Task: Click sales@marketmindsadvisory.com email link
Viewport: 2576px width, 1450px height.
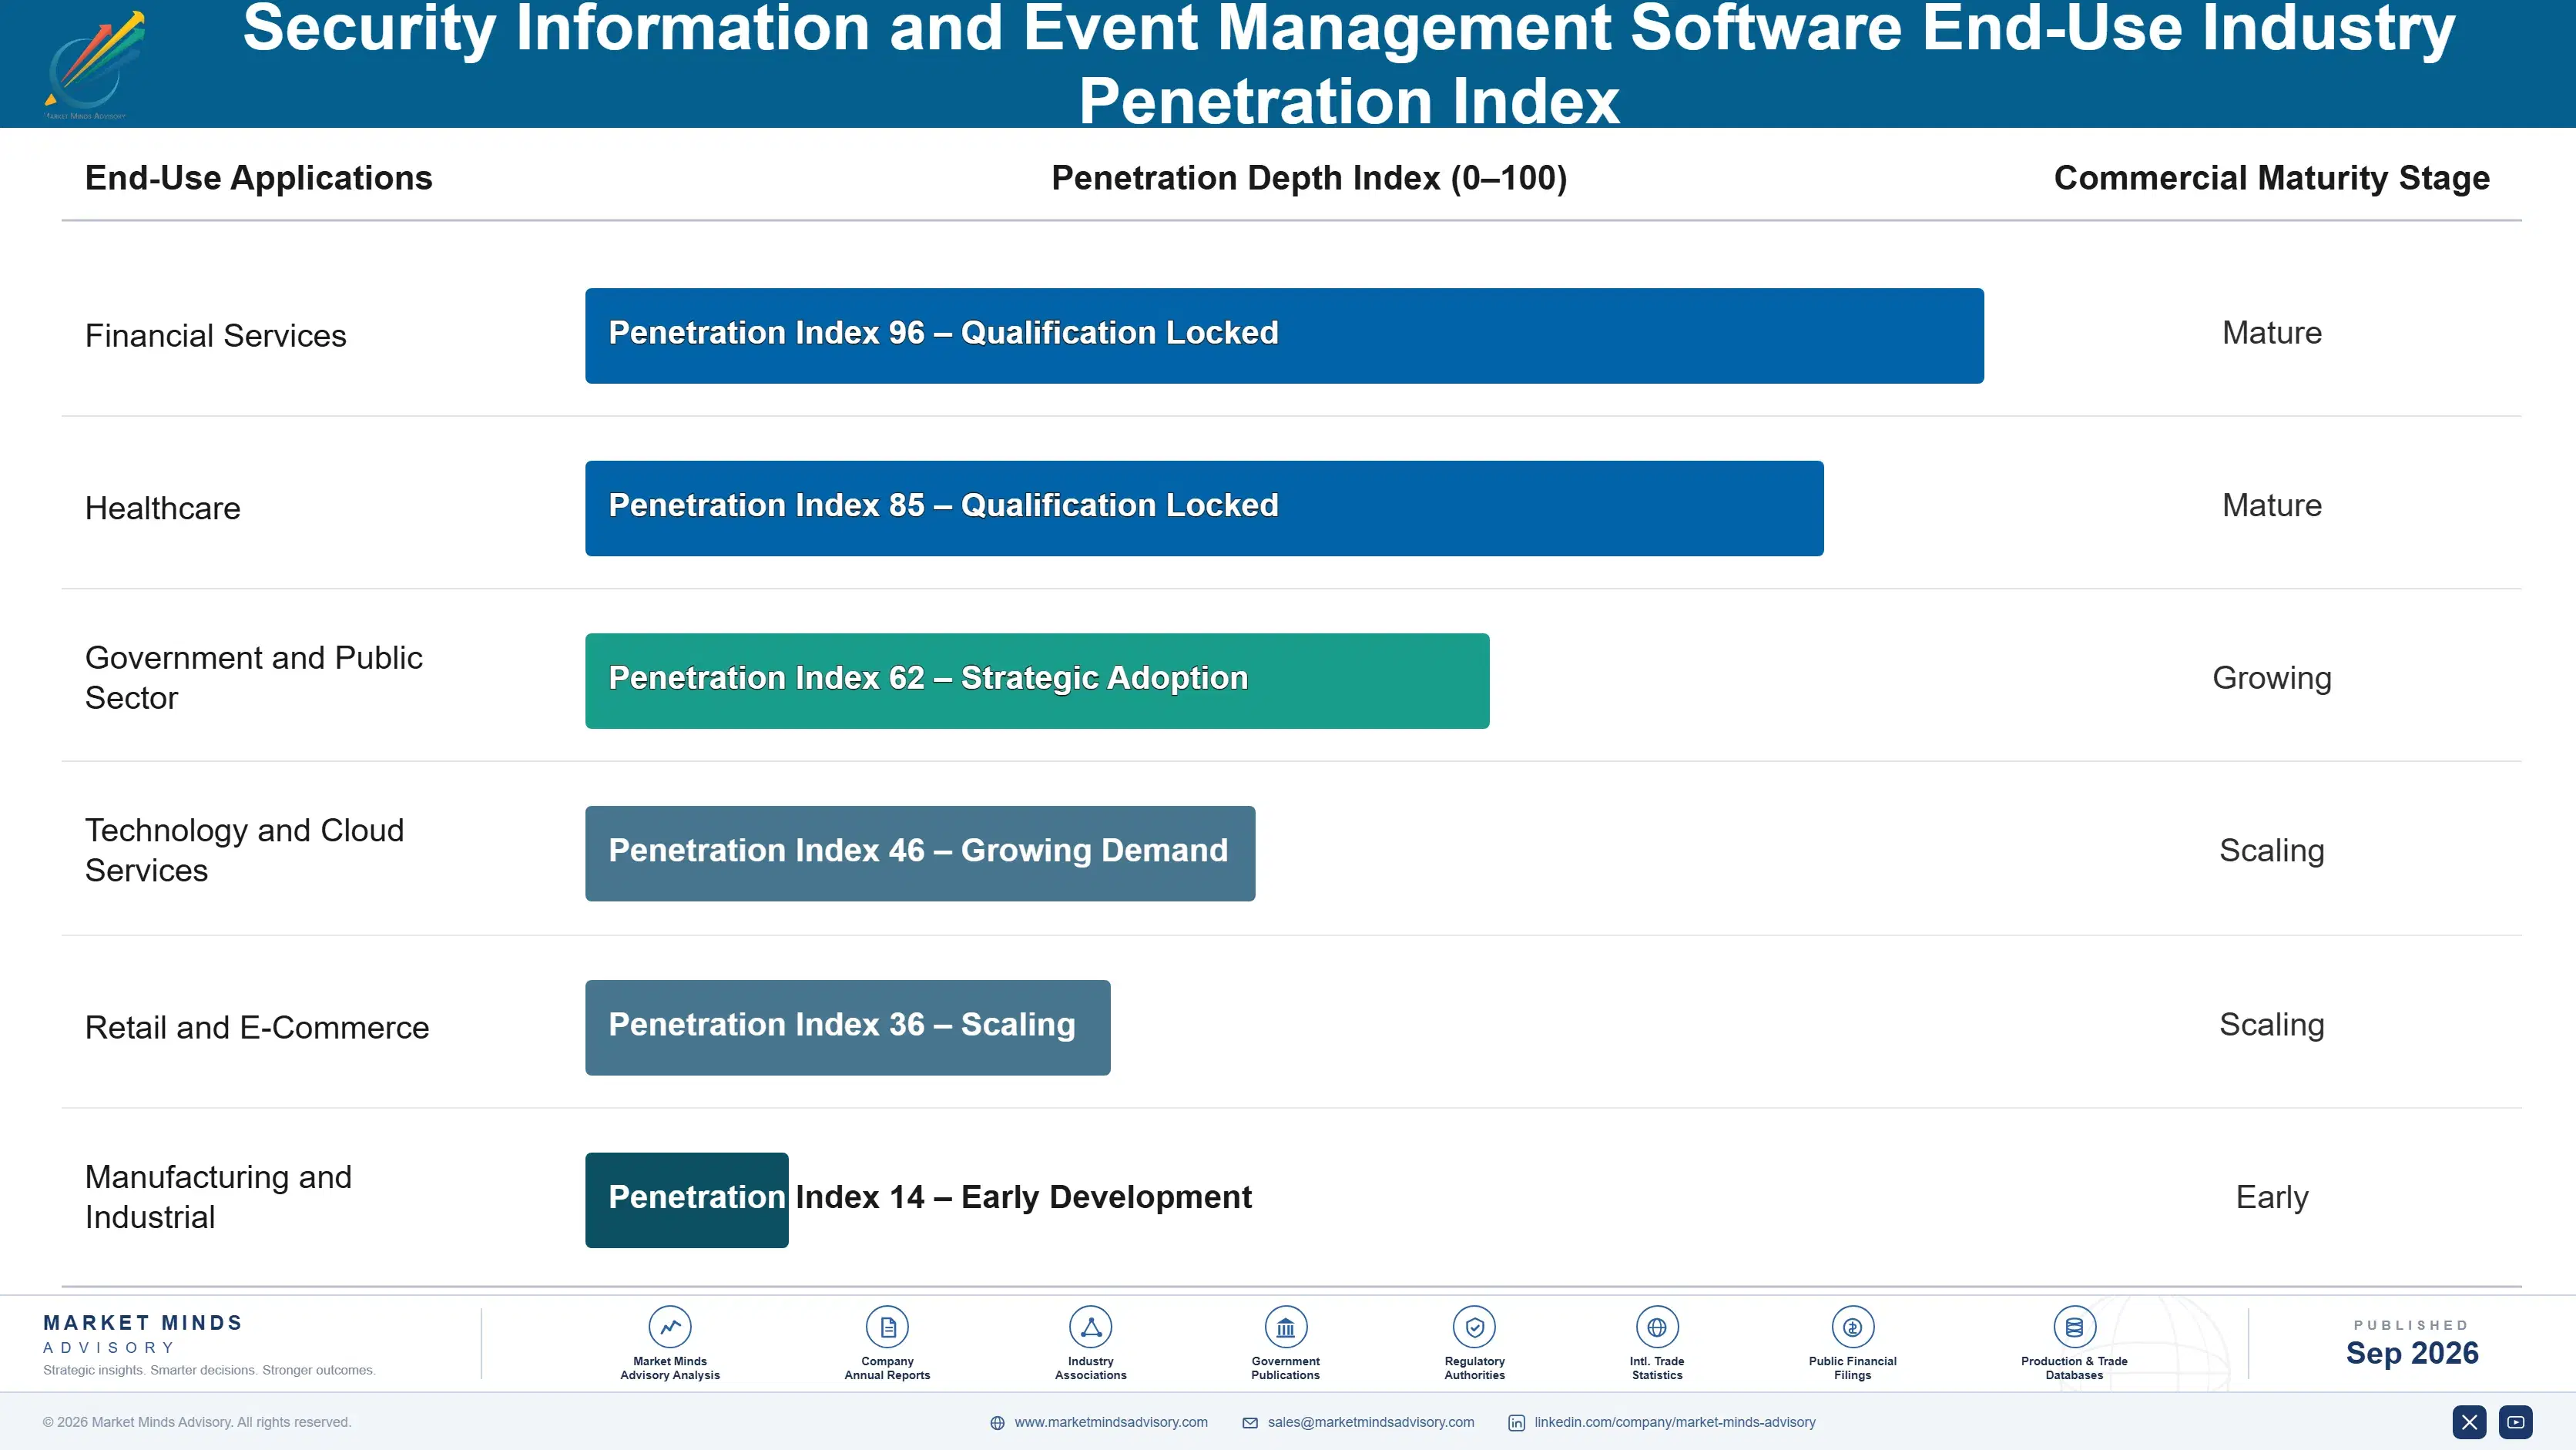Action: click(1371, 1422)
